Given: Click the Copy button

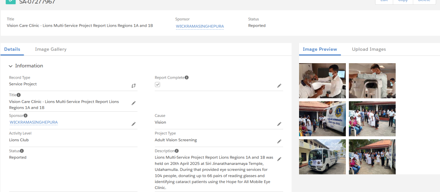Looking at the screenshot, I should click(x=403, y=1).
